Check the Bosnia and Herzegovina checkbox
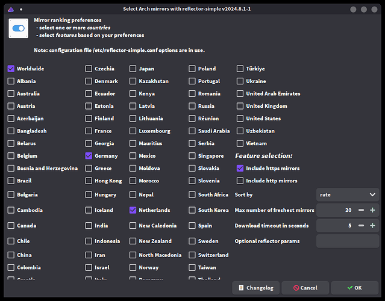 click(11, 169)
